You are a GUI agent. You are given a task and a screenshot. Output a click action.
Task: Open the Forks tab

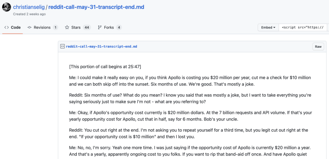110,28
